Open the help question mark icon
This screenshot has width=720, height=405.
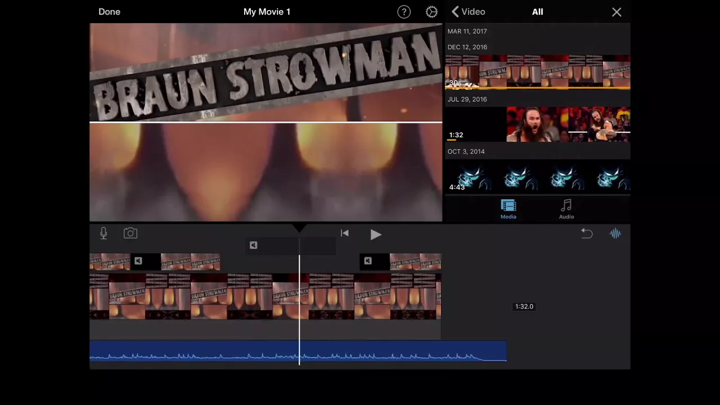[x=404, y=12]
